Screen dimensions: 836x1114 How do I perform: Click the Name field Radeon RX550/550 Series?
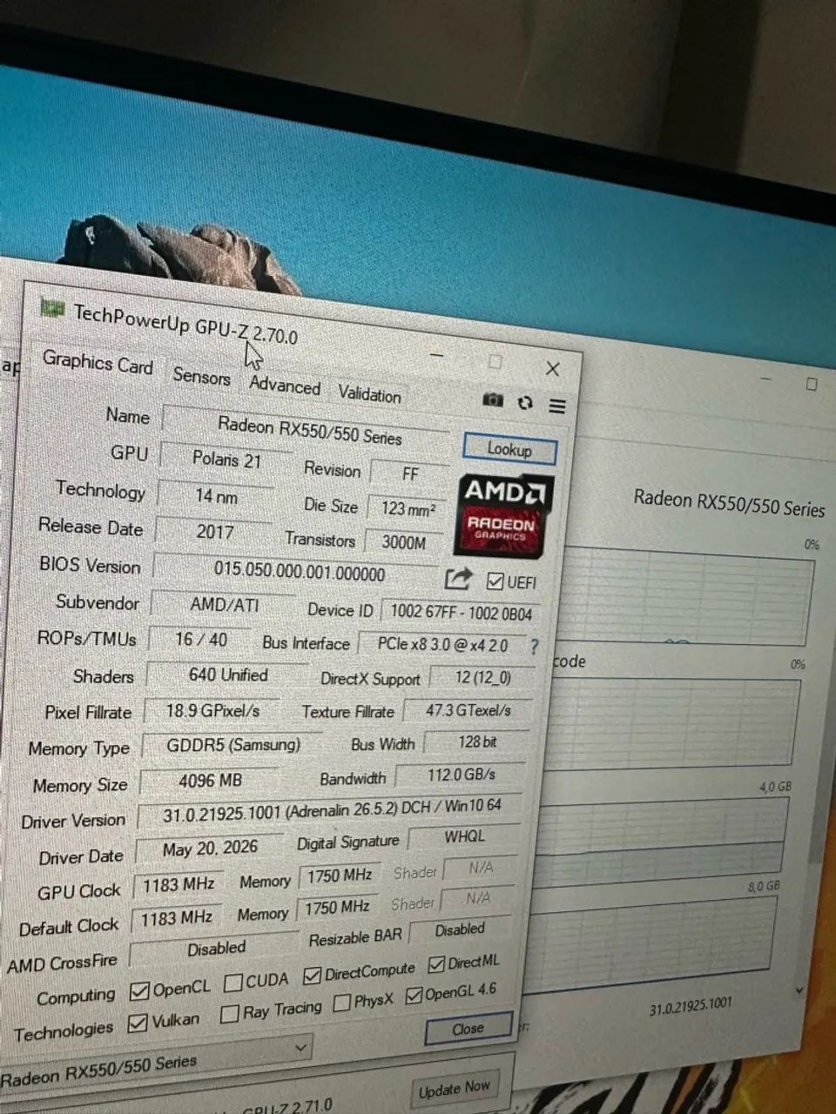pyautogui.click(x=307, y=429)
